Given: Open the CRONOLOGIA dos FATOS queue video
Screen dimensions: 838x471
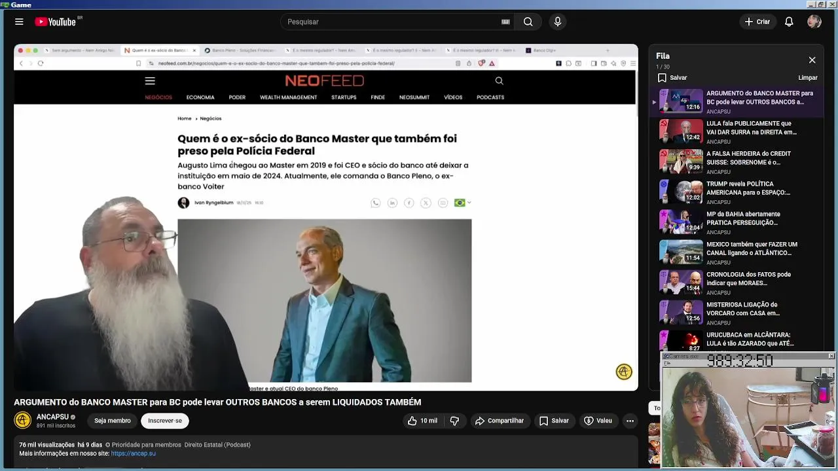Looking at the screenshot, I should coord(737,283).
